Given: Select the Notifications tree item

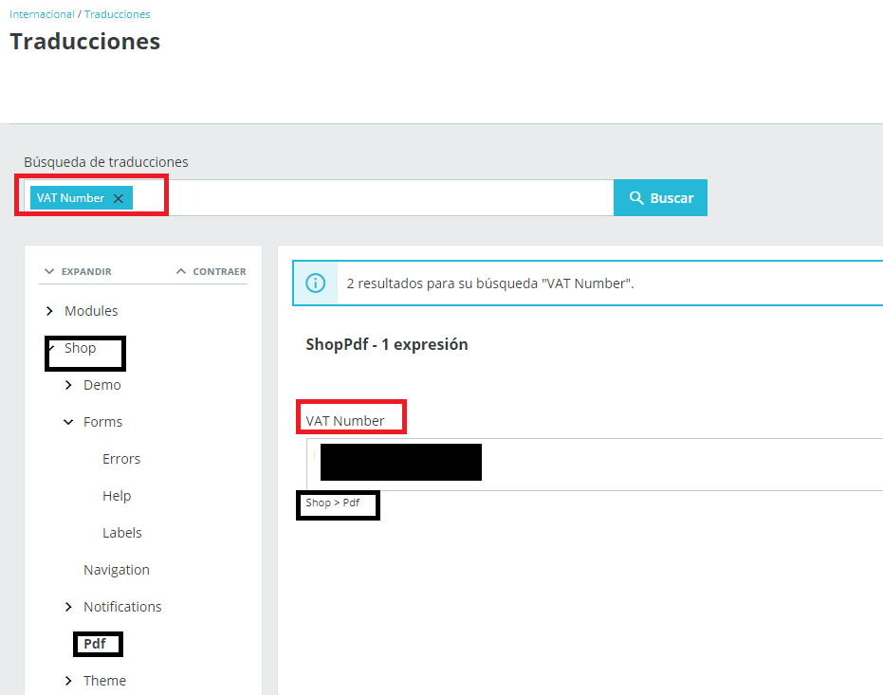Looking at the screenshot, I should (122, 607).
